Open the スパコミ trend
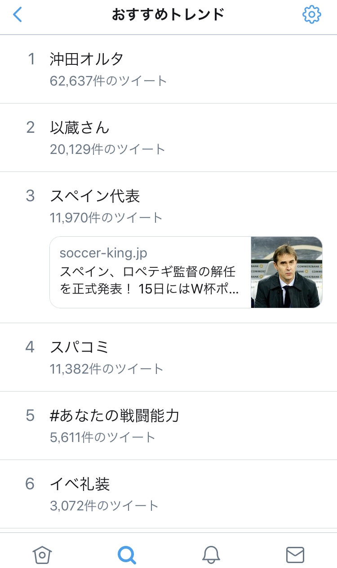This screenshot has width=337, height=568. click(x=80, y=347)
